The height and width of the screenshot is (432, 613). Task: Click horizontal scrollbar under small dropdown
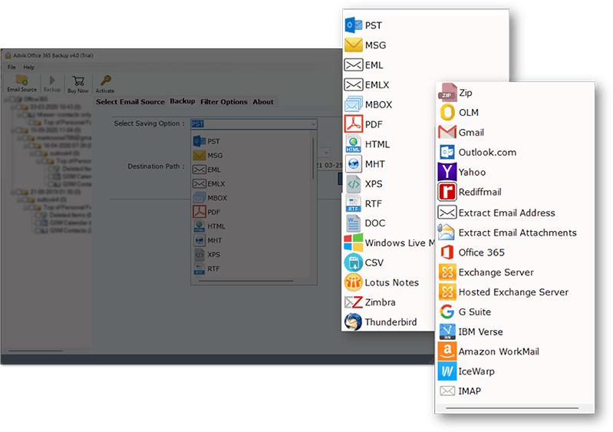click(246, 281)
